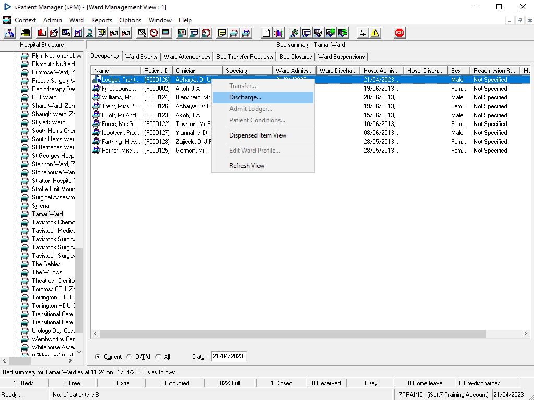Click the bed icon beside REI Ward
Image resolution: width=534 pixels, height=400 pixels.
point(25,97)
